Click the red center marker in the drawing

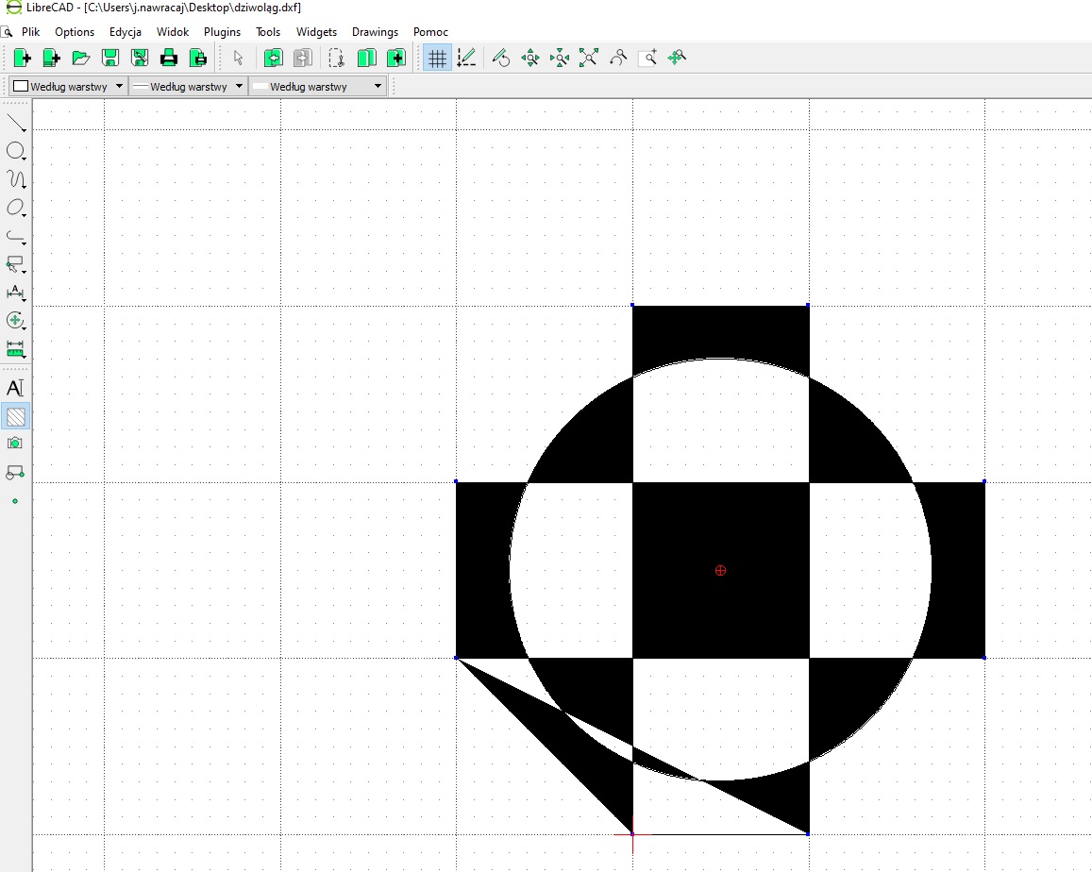721,570
